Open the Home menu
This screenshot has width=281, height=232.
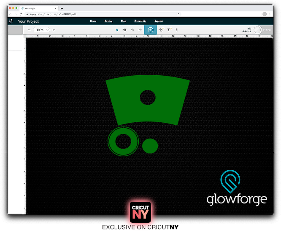pos(93,21)
